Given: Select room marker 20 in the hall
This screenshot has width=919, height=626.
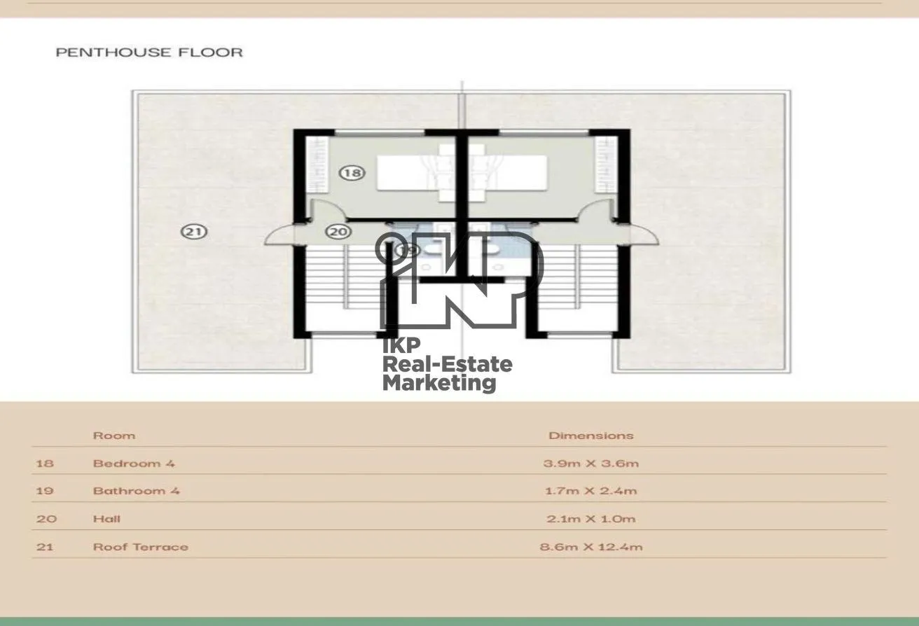Looking at the screenshot, I should click(x=338, y=231).
